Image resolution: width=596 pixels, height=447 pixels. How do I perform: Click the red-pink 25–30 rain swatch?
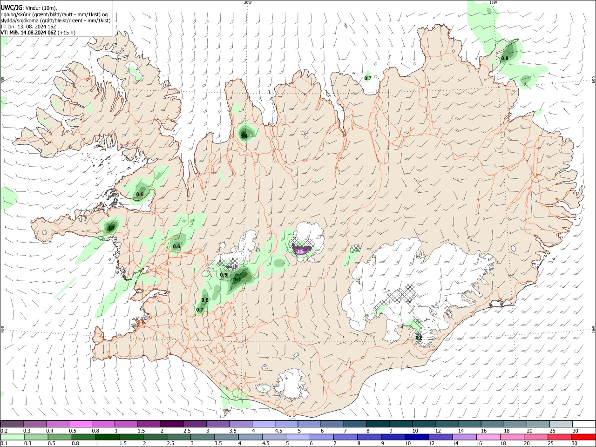pos(559,437)
